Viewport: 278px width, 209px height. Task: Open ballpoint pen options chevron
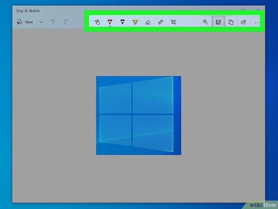(x=110, y=26)
